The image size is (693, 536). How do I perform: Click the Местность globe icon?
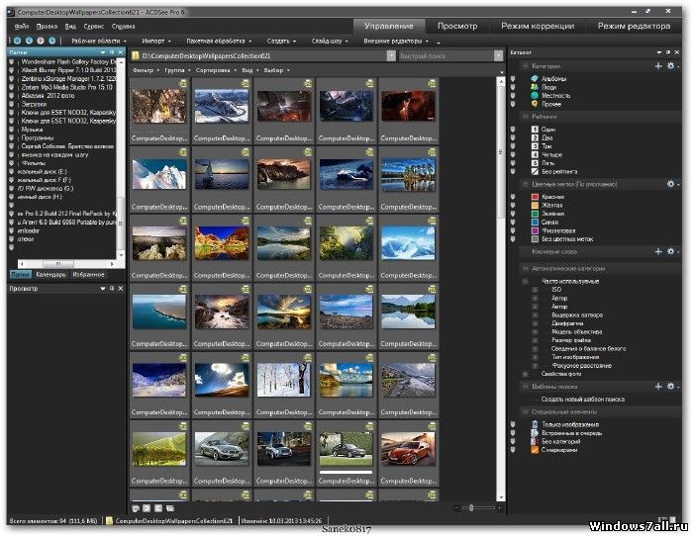(x=536, y=95)
